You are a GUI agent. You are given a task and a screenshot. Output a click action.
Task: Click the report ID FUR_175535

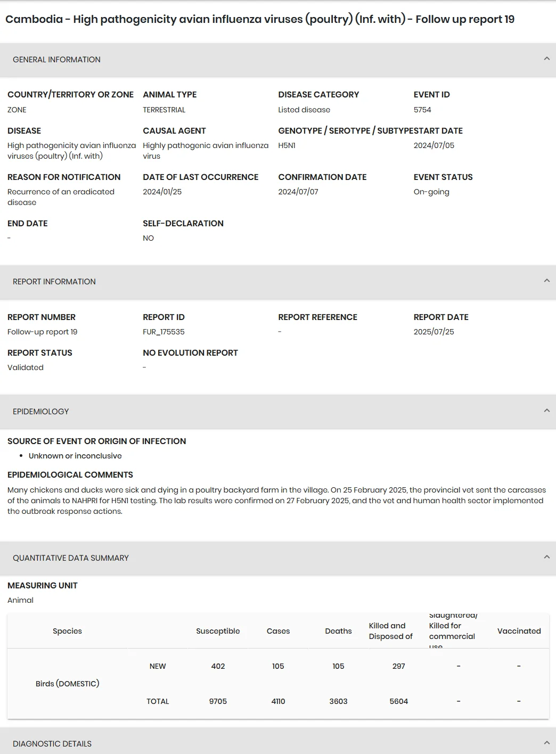(163, 332)
